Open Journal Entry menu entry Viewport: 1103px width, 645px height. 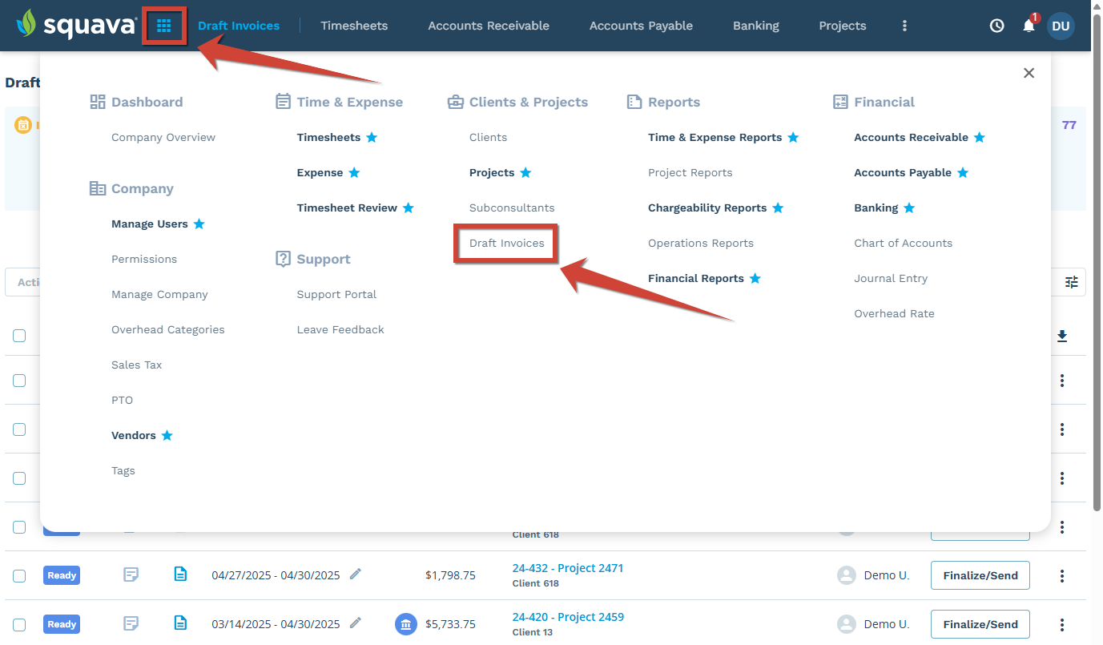891,278
